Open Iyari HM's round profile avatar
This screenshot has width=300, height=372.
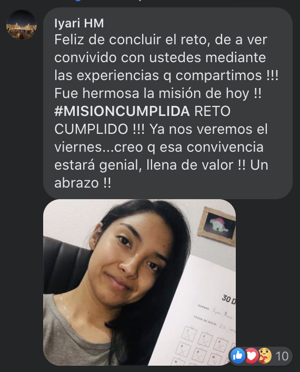pyautogui.click(x=22, y=24)
